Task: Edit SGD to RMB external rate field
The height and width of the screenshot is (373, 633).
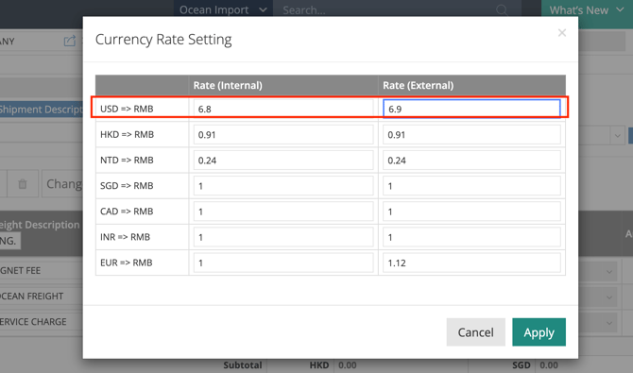Action: [x=471, y=186]
